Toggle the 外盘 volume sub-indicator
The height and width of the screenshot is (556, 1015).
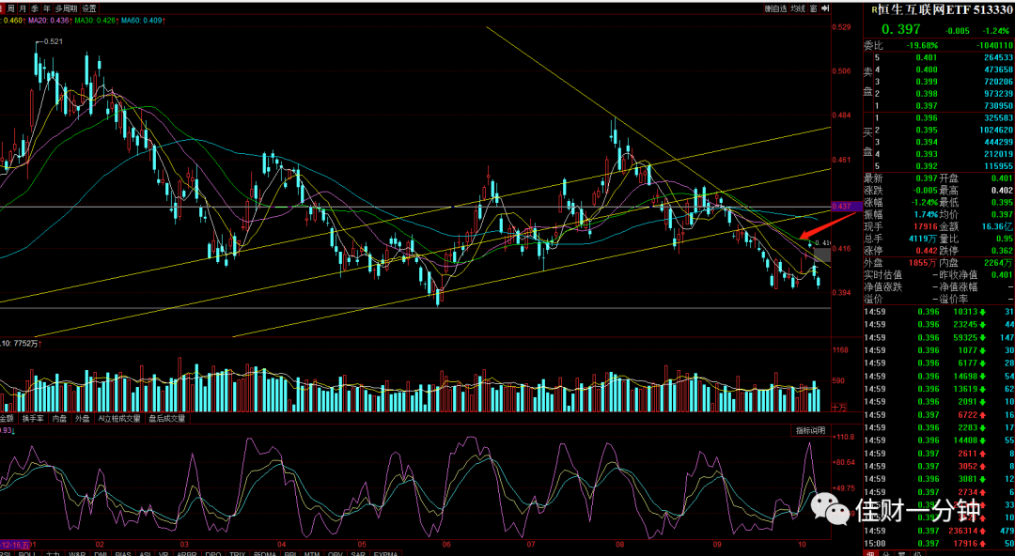(x=83, y=418)
